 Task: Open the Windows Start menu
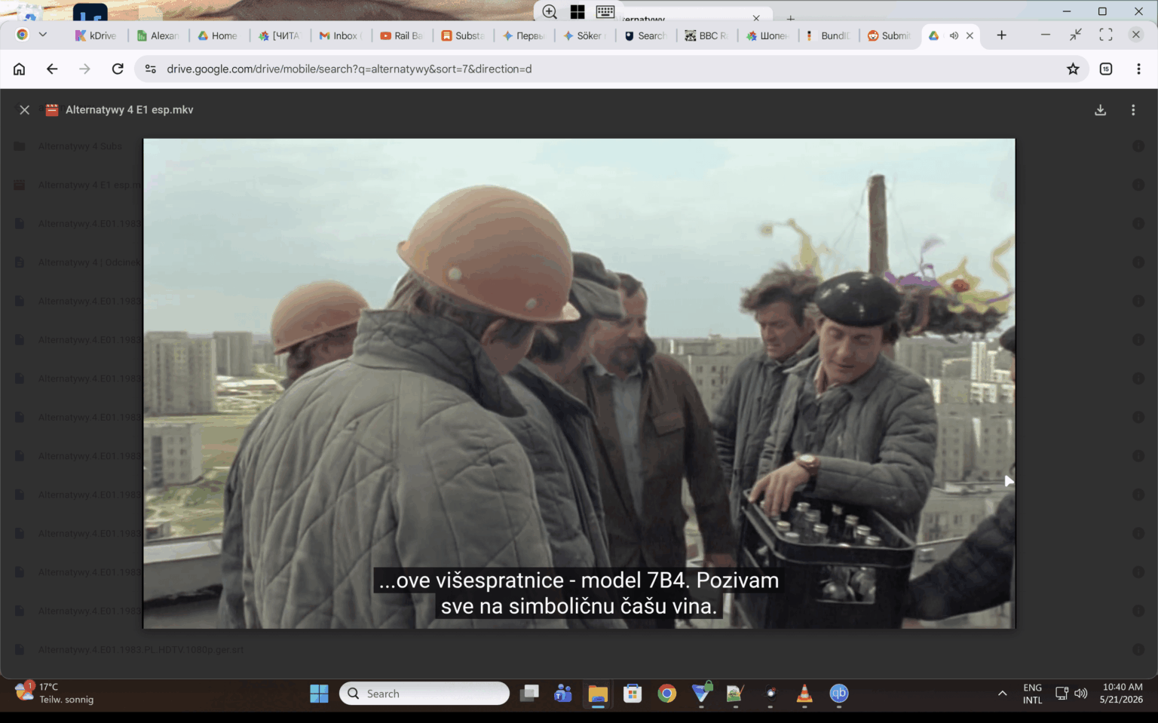click(x=319, y=694)
